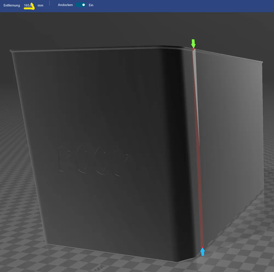Disable snapping via the Andocken control
The height and width of the screenshot is (272, 274).
tap(81, 5)
